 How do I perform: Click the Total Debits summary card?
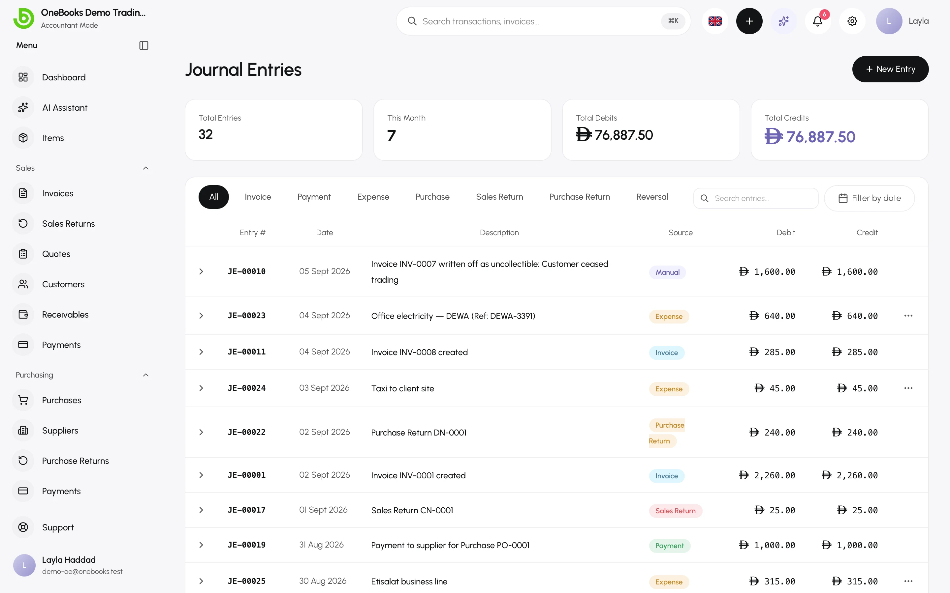click(x=651, y=130)
